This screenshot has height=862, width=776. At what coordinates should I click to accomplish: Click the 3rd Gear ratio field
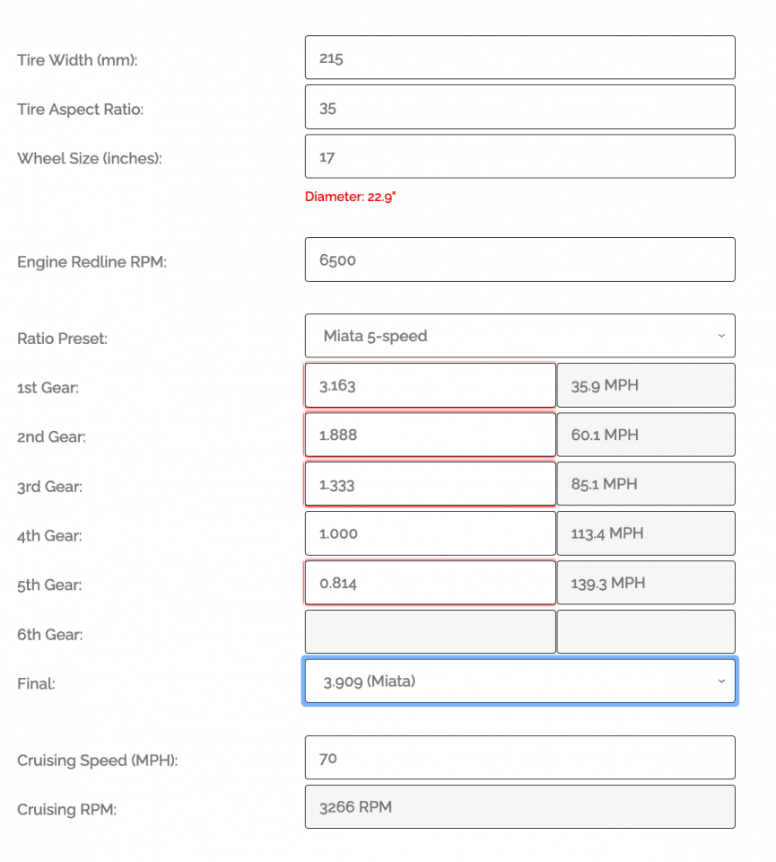[x=430, y=484]
